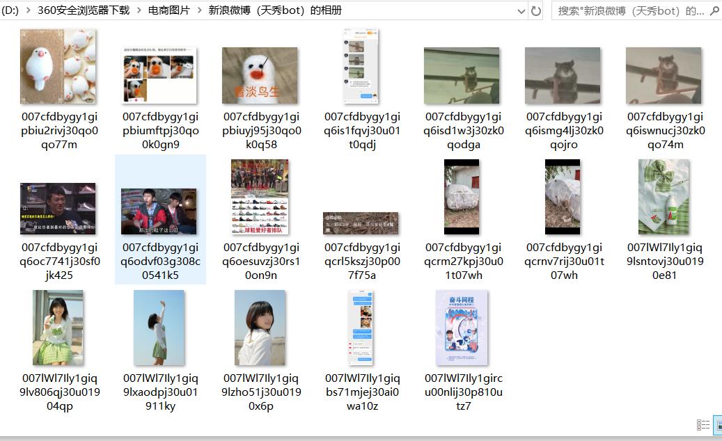Click filename 007lWl7Ily1giq9lsntovj30u0190e81
722x441 pixels.
(x=665, y=262)
